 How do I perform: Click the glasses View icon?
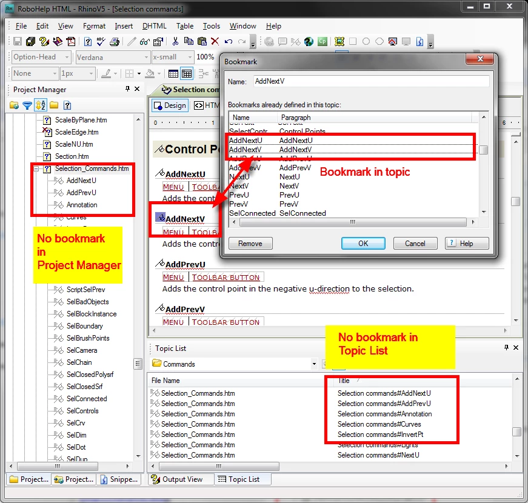(145, 41)
